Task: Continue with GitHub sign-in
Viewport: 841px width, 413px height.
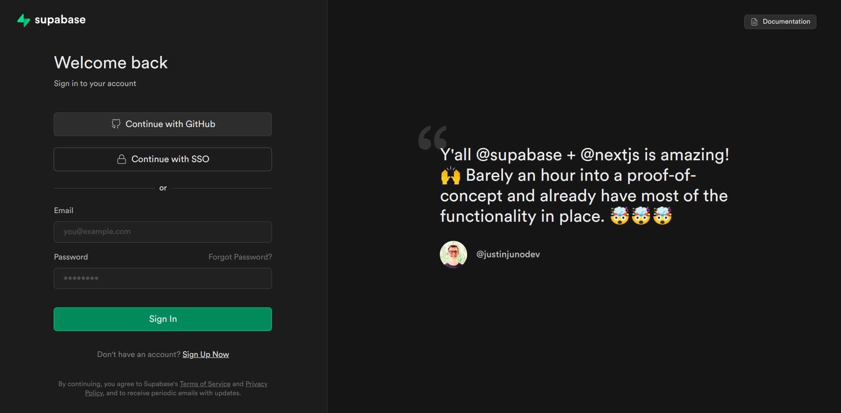Action: [x=163, y=124]
